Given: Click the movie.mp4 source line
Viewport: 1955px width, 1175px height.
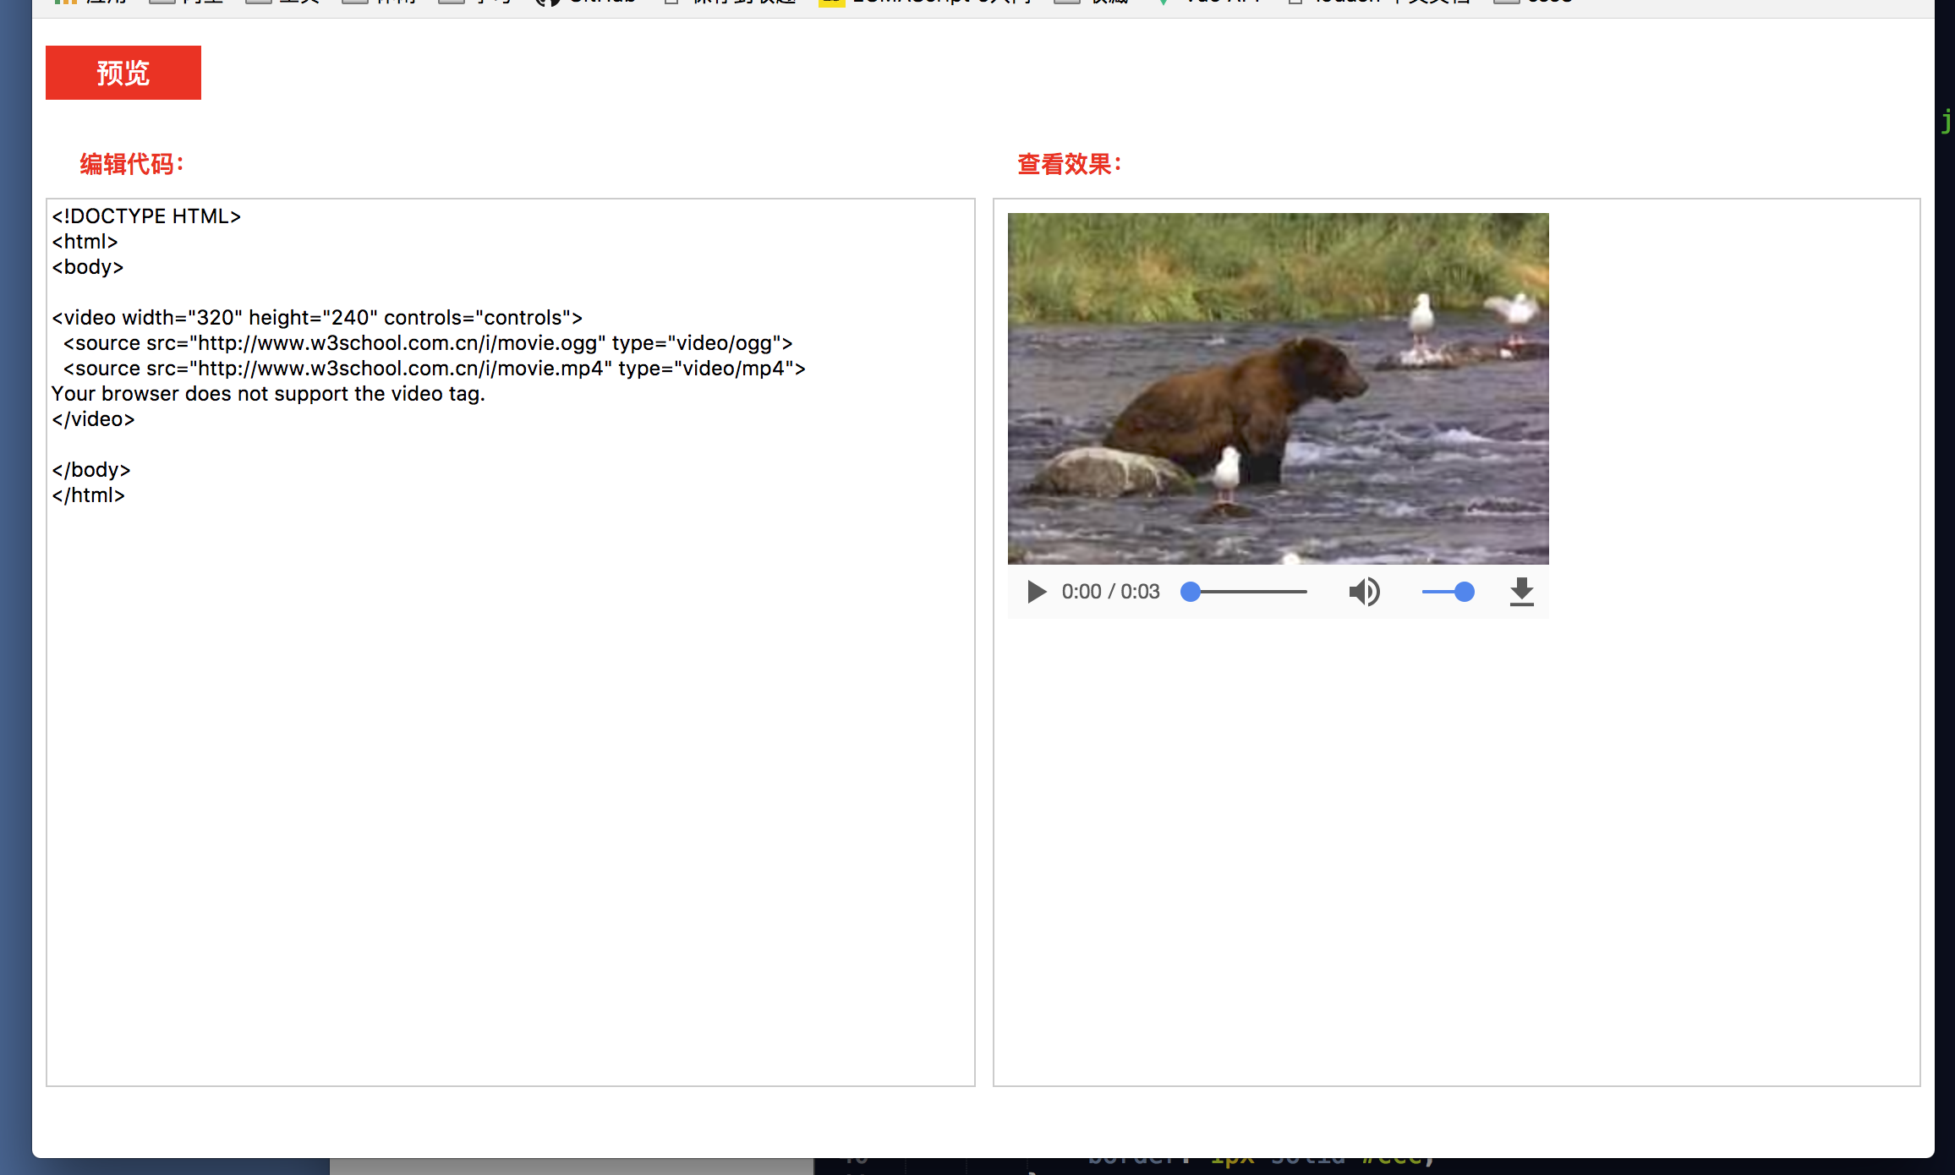Looking at the screenshot, I should 433,369.
